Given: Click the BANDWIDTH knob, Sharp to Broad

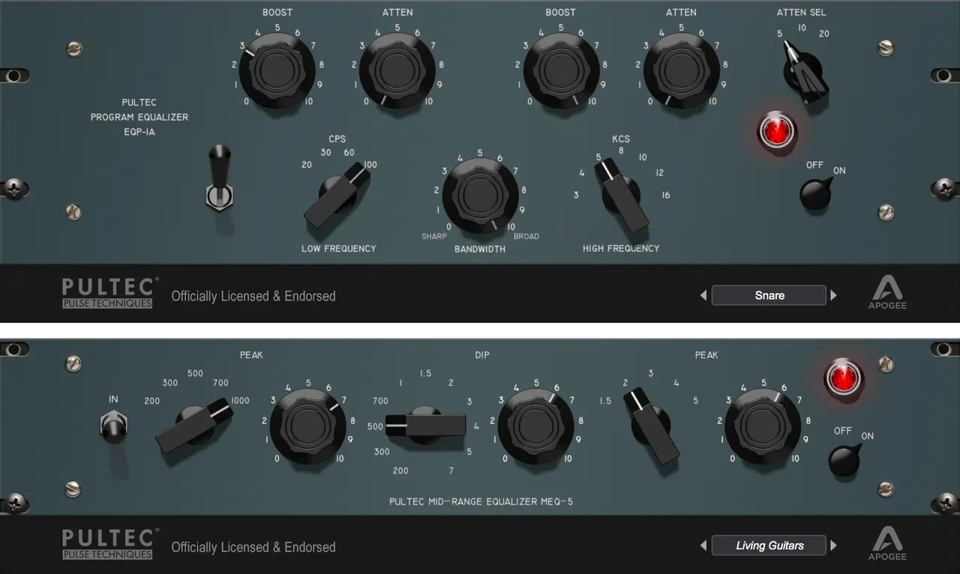Looking at the screenshot, I should (480, 195).
